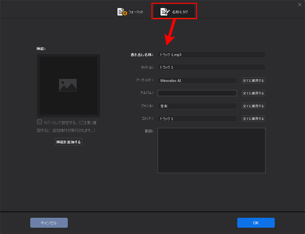Close the dialog with the X icon
Image resolution: width=305 pixels, height=234 pixels.
tap(300, 4)
